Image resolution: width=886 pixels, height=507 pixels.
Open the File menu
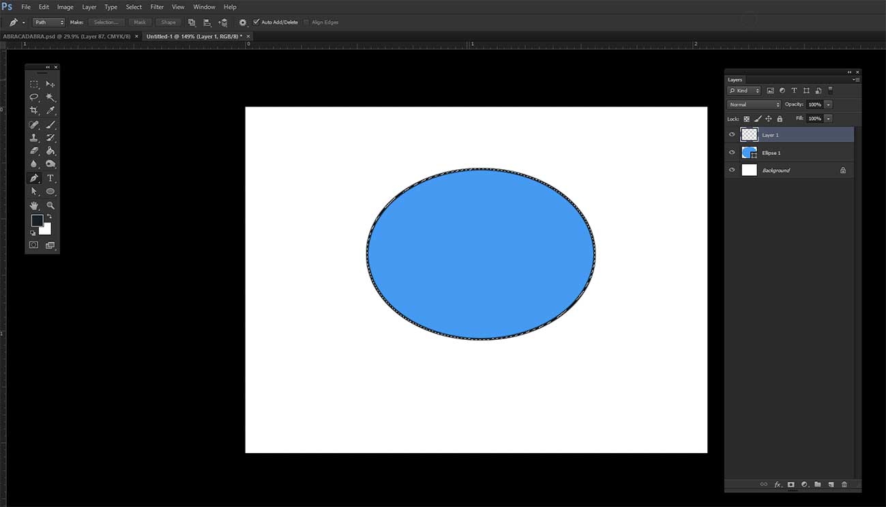pyautogui.click(x=26, y=7)
